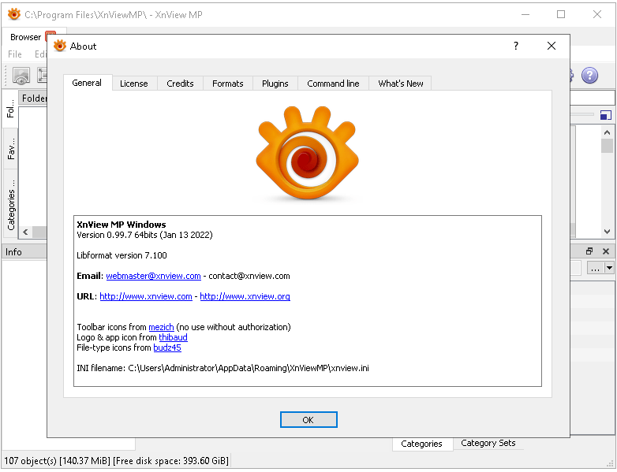The width and height of the screenshot is (617, 472).
Task: Open the dropdown arrow beside ellipsis button
Action: pos(609,269)
